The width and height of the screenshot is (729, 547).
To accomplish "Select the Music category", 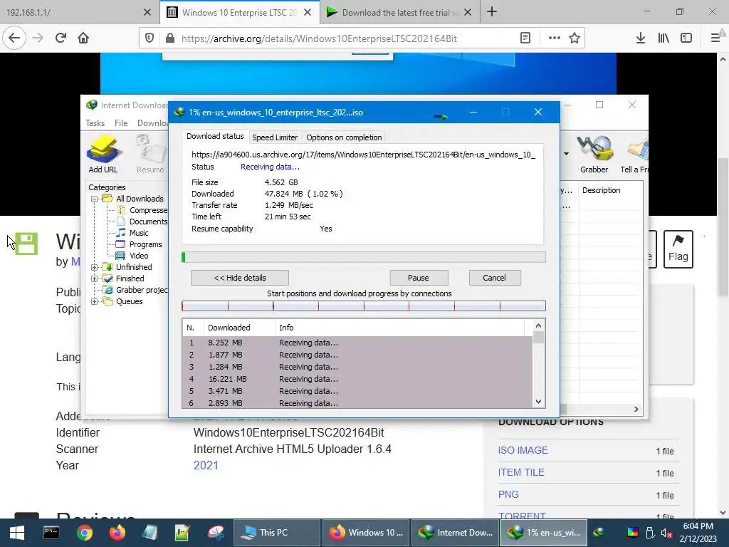I will coord(139,233).
